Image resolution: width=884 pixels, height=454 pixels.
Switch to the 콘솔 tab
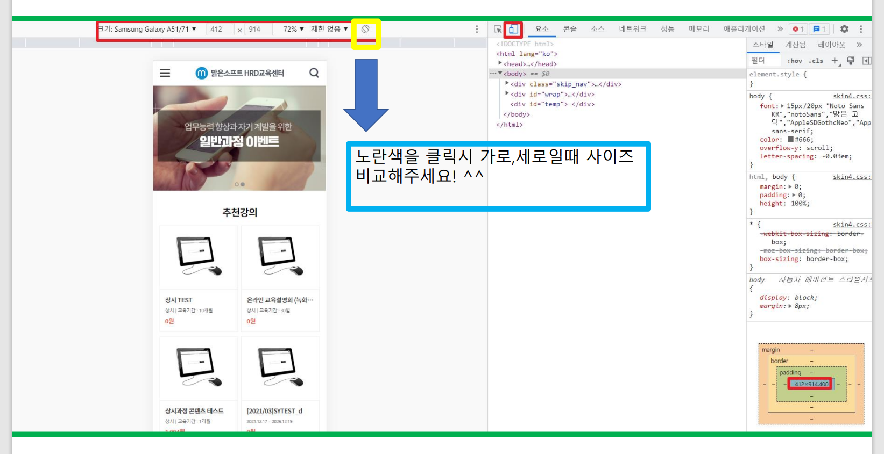570,29
